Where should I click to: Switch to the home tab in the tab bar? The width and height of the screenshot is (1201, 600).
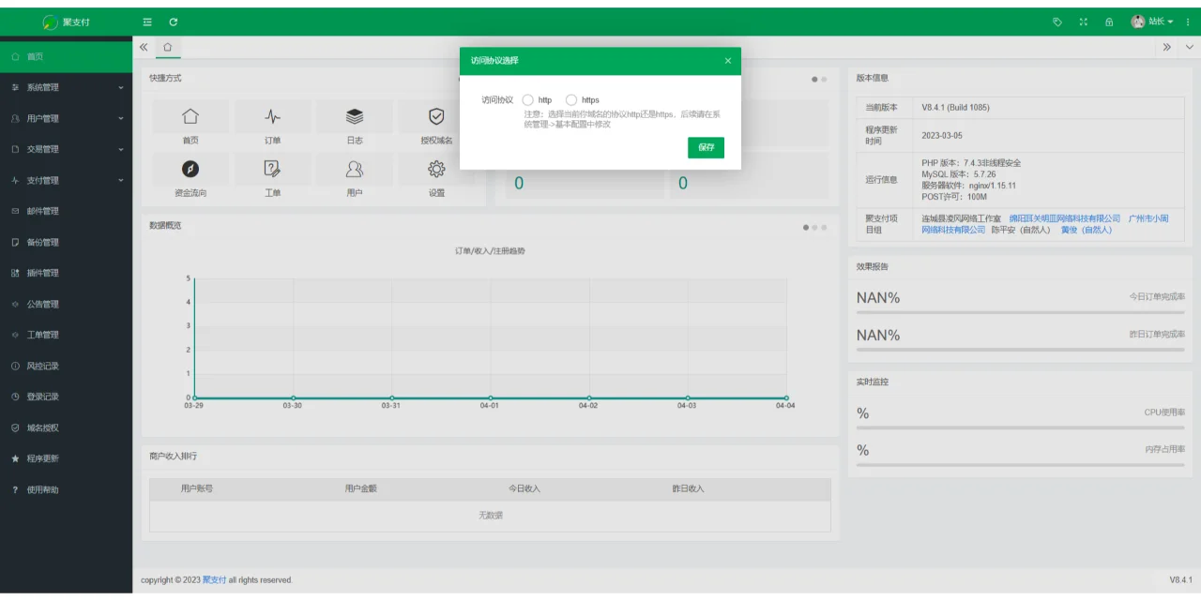[x=168, y=47]
